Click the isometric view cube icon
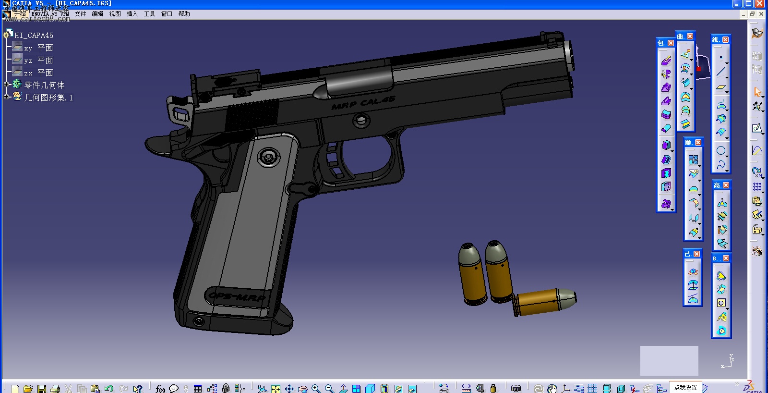 [x=370, y=389]
